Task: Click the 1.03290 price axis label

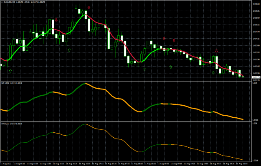Action: point(256,59)
